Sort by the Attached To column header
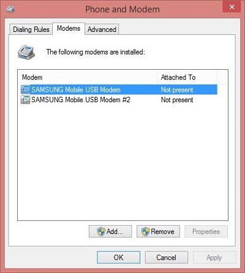Image resolution: width=245 pixels, height=273 pixels. coord(187,77)
